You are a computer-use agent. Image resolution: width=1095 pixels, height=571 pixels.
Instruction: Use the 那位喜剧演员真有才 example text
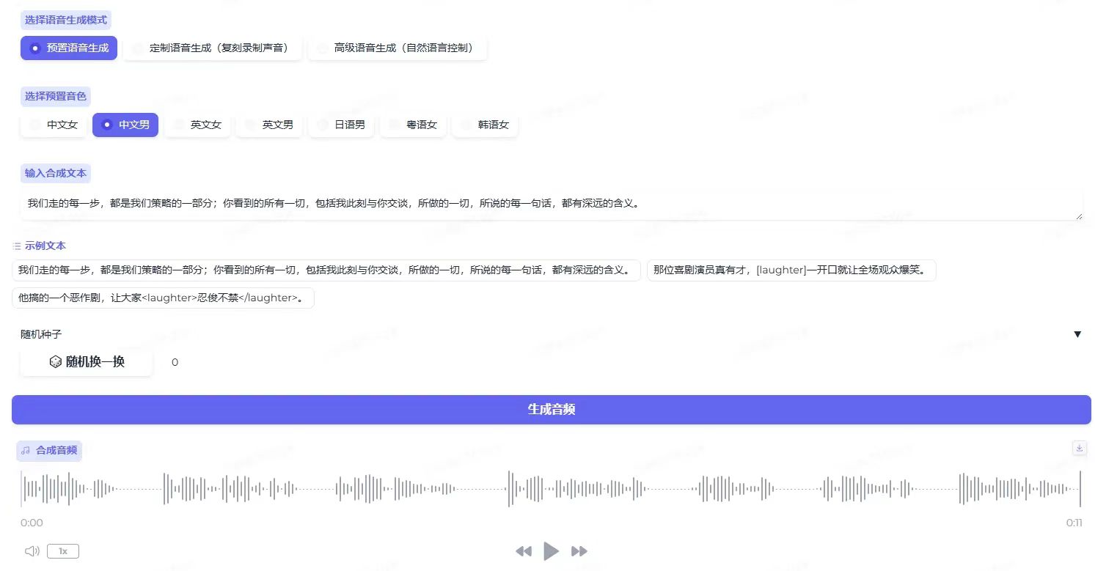(791, 270)
